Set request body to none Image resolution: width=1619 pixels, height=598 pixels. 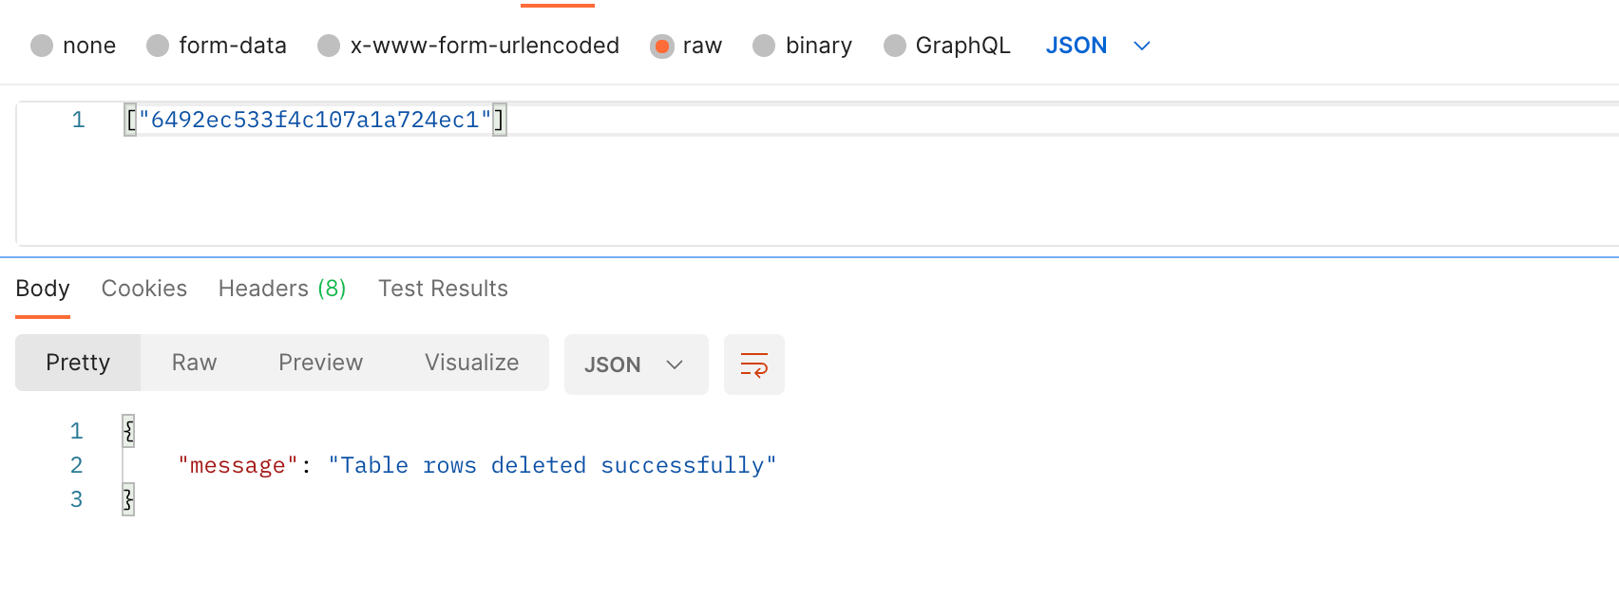73,45
